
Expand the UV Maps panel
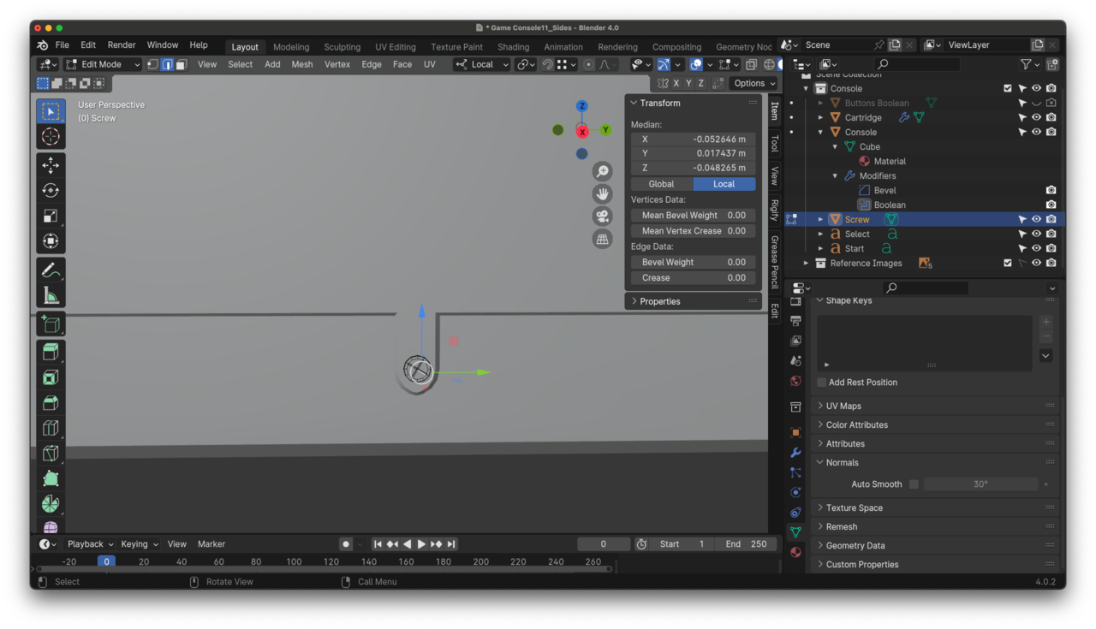point(843,406)
